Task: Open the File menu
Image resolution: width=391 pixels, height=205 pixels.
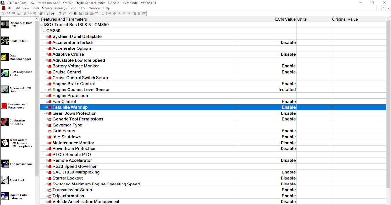Action: [x=9, y=8]
